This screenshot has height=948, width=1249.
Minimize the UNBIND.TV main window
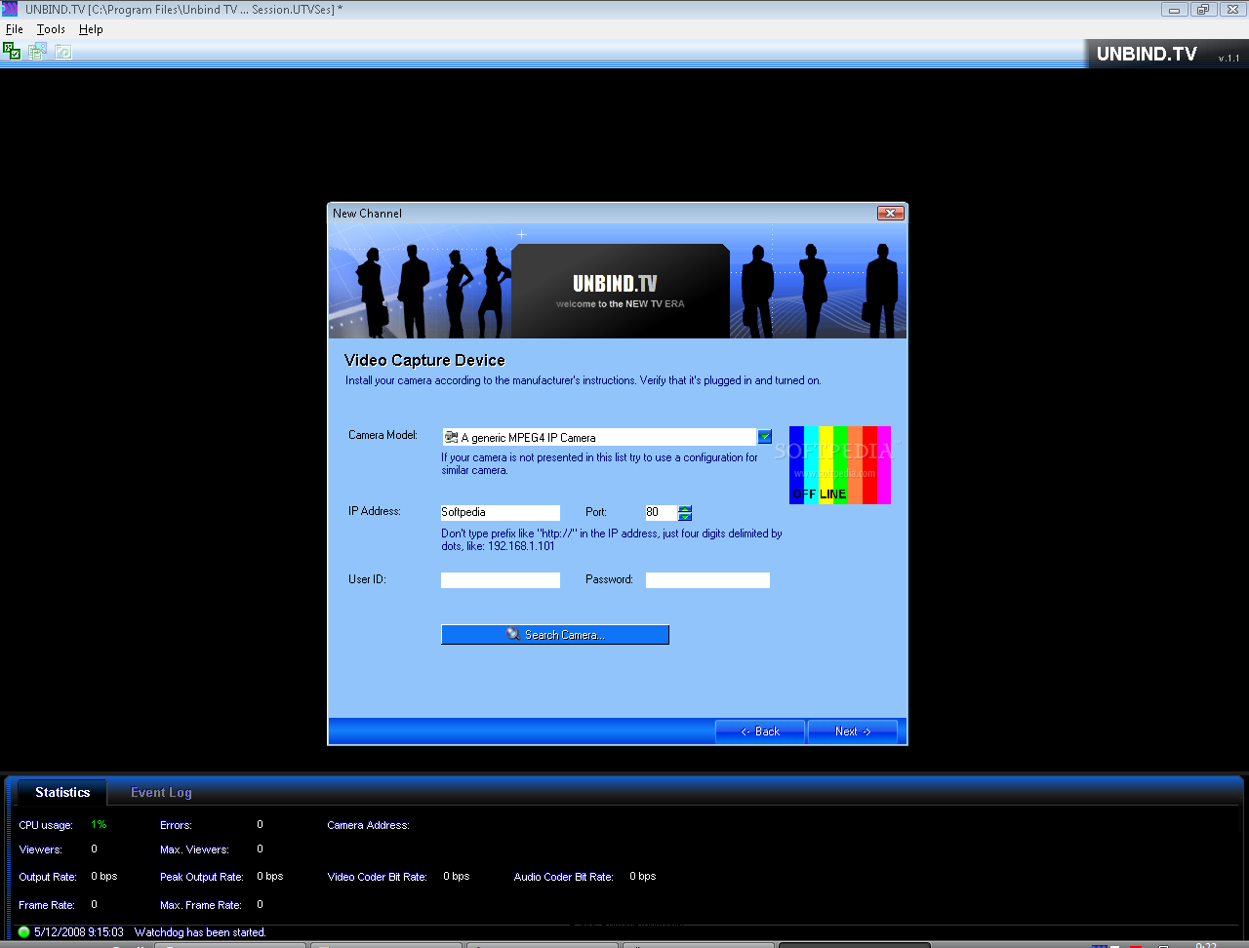click(1174, 10)
